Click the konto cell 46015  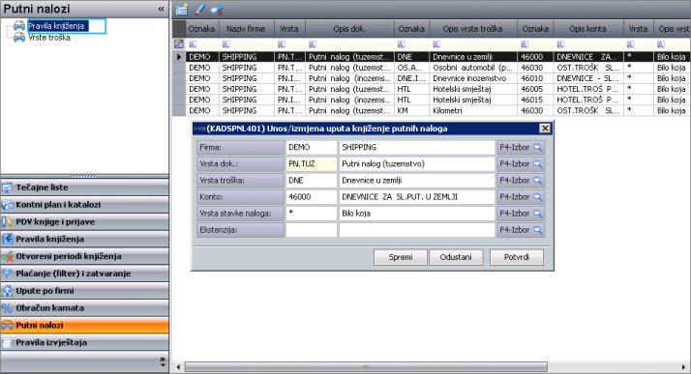[x=535, y=100]
